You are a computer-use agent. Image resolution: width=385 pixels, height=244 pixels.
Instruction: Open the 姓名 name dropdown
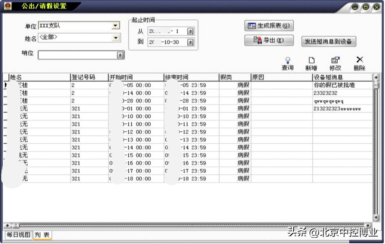coord(116,38)
